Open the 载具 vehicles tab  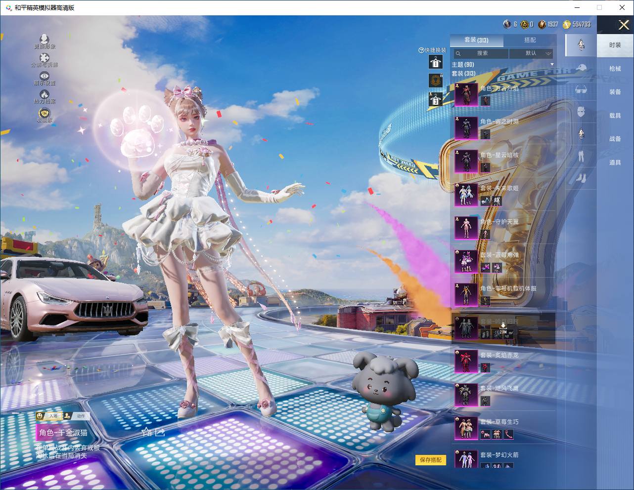pyautogui.click(x=615, y=116)
